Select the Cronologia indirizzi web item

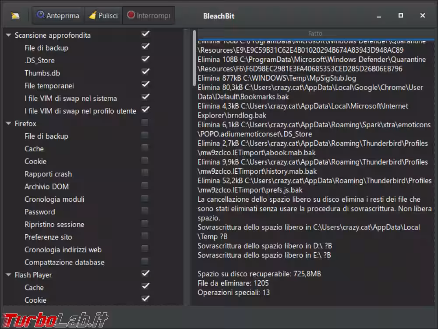[63, 250]
